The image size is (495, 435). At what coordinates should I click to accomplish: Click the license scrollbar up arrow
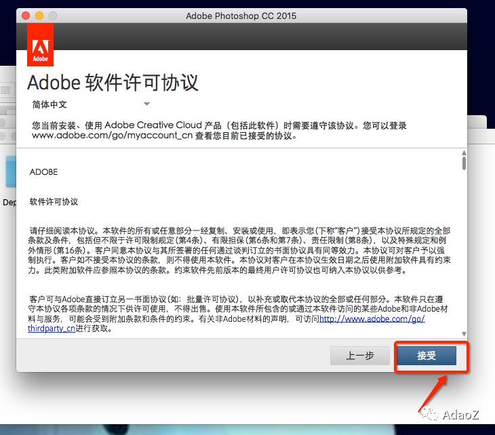(x=464, y=152)
